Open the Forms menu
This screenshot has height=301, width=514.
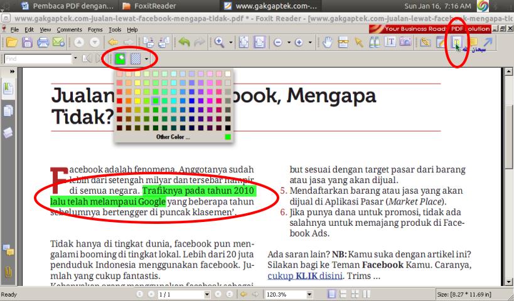[x=95, y=29]
